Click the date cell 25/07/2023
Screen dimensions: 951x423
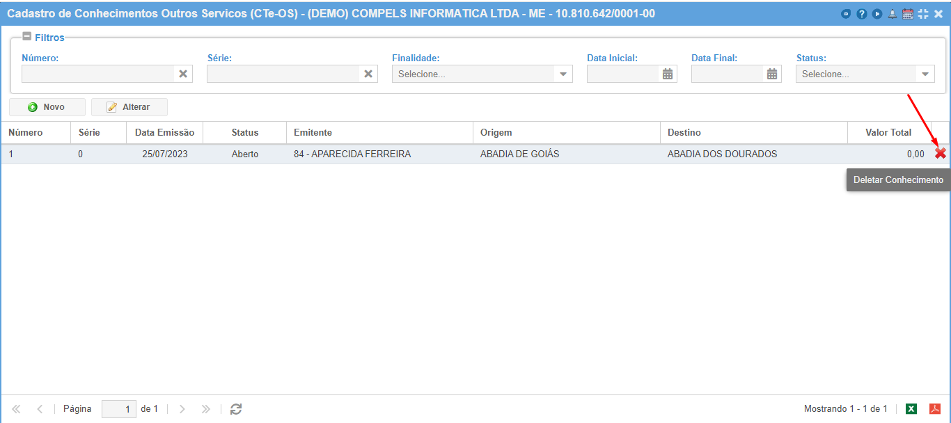[x=165, y=154]
